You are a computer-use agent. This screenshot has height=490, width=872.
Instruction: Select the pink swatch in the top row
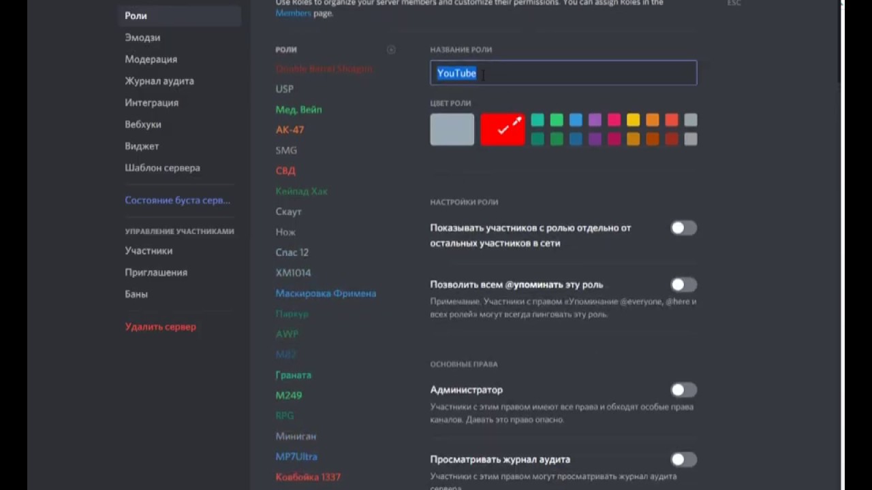pyautogui.click(x=614, y=120)
